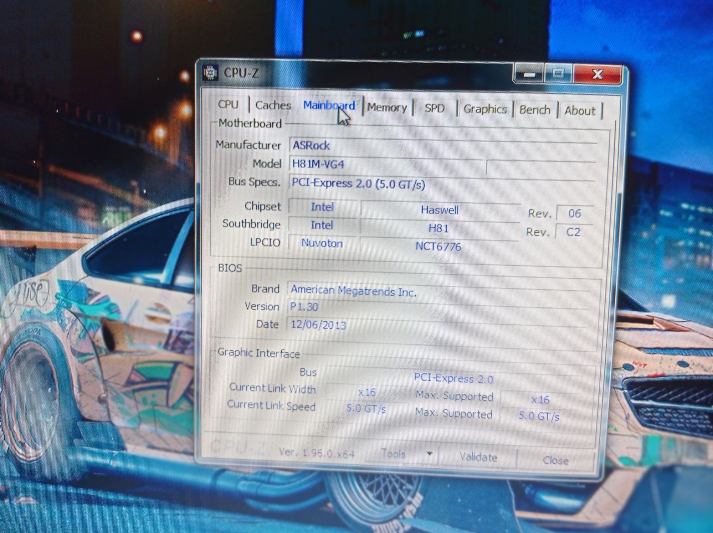Click the max supported width x16

click(x=540, y=400)
